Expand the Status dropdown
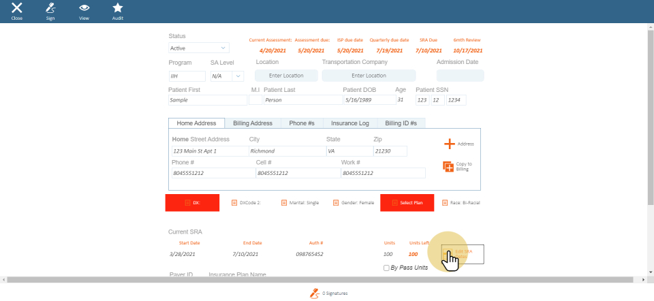 click(199, 48)
